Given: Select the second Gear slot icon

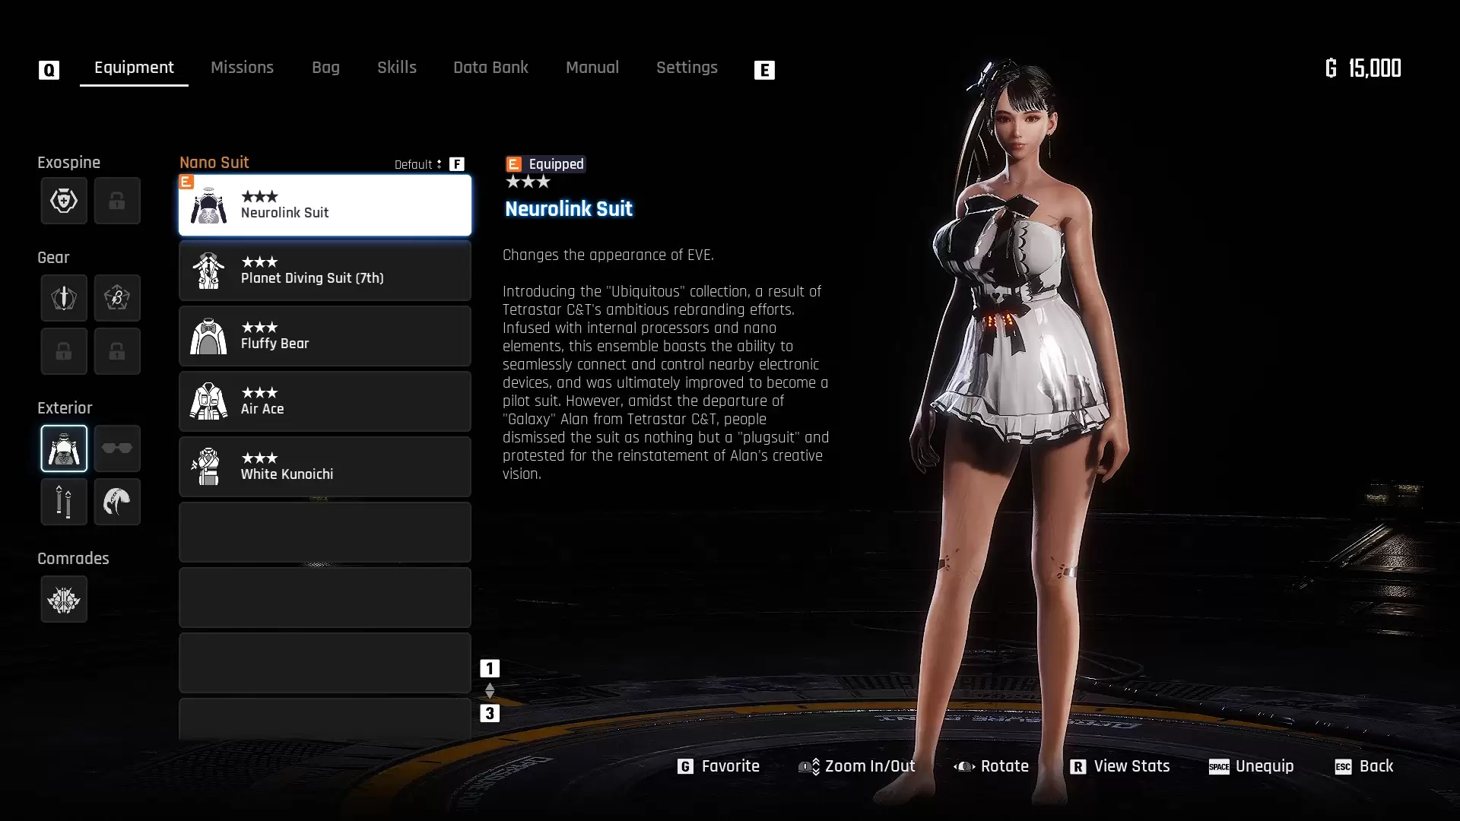Looking at the screenshot, I should point(117,298).
